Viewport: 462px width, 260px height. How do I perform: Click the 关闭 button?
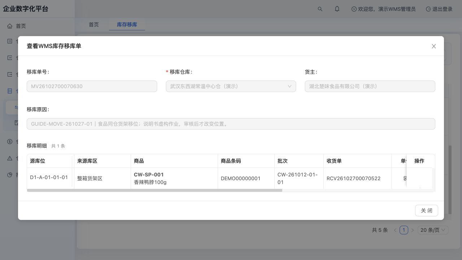point(427,211)
